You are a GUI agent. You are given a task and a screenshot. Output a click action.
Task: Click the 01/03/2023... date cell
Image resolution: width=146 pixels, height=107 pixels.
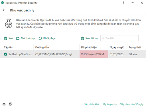(117, 54)
